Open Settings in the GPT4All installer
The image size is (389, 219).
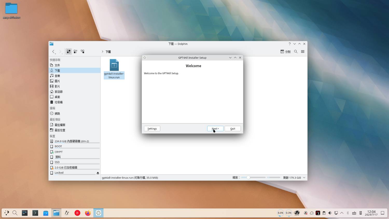click(x=152, y=129)
